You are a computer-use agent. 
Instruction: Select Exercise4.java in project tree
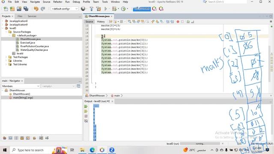(x=27, y=43)
